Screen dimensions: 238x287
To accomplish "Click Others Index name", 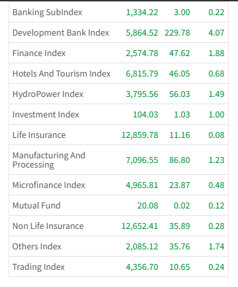I will click(37, 247).
